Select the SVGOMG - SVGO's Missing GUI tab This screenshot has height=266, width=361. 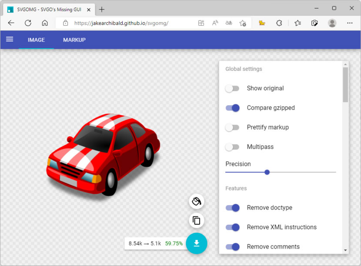(x=49, y=10)
